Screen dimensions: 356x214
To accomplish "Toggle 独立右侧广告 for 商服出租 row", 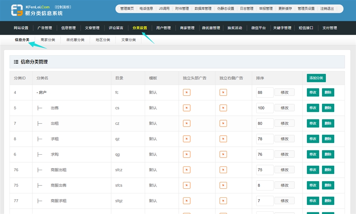I will click(223, 170).
